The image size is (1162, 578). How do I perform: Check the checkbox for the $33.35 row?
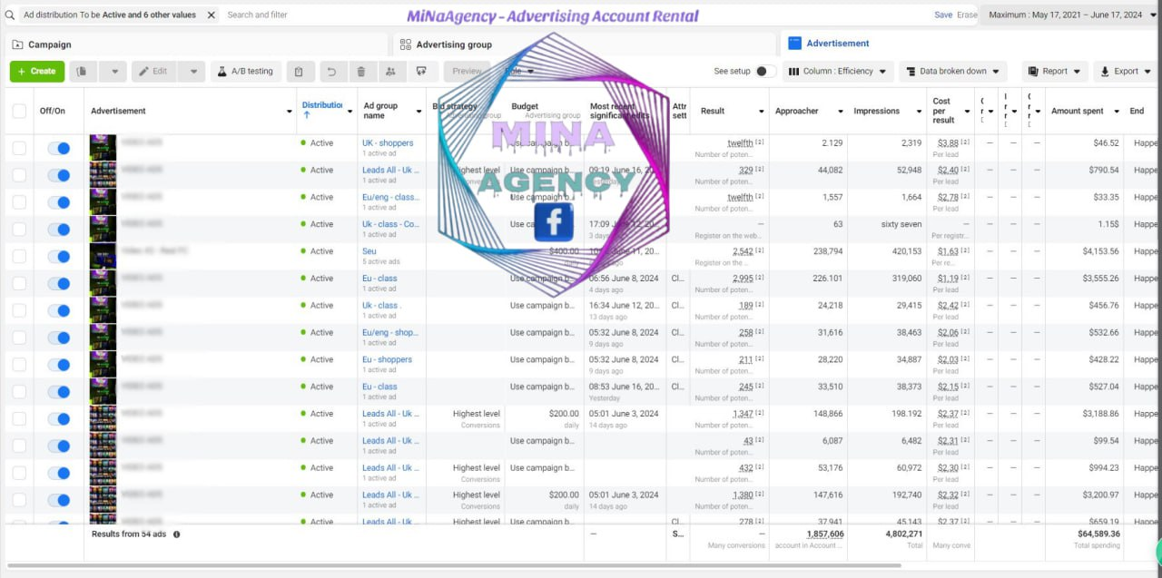click(19, 201)
